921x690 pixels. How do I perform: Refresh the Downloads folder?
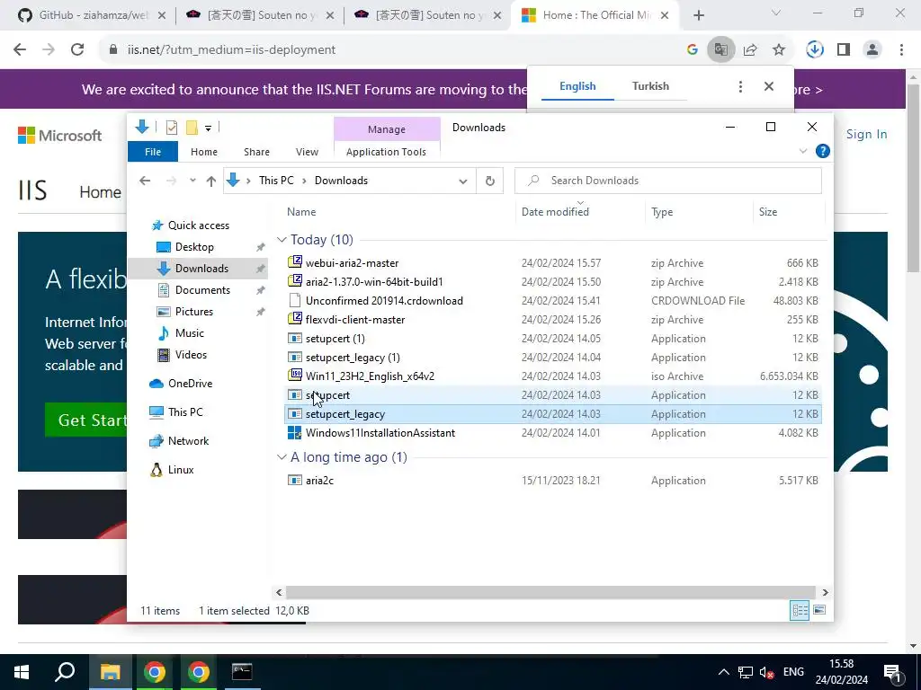point(490,181)
